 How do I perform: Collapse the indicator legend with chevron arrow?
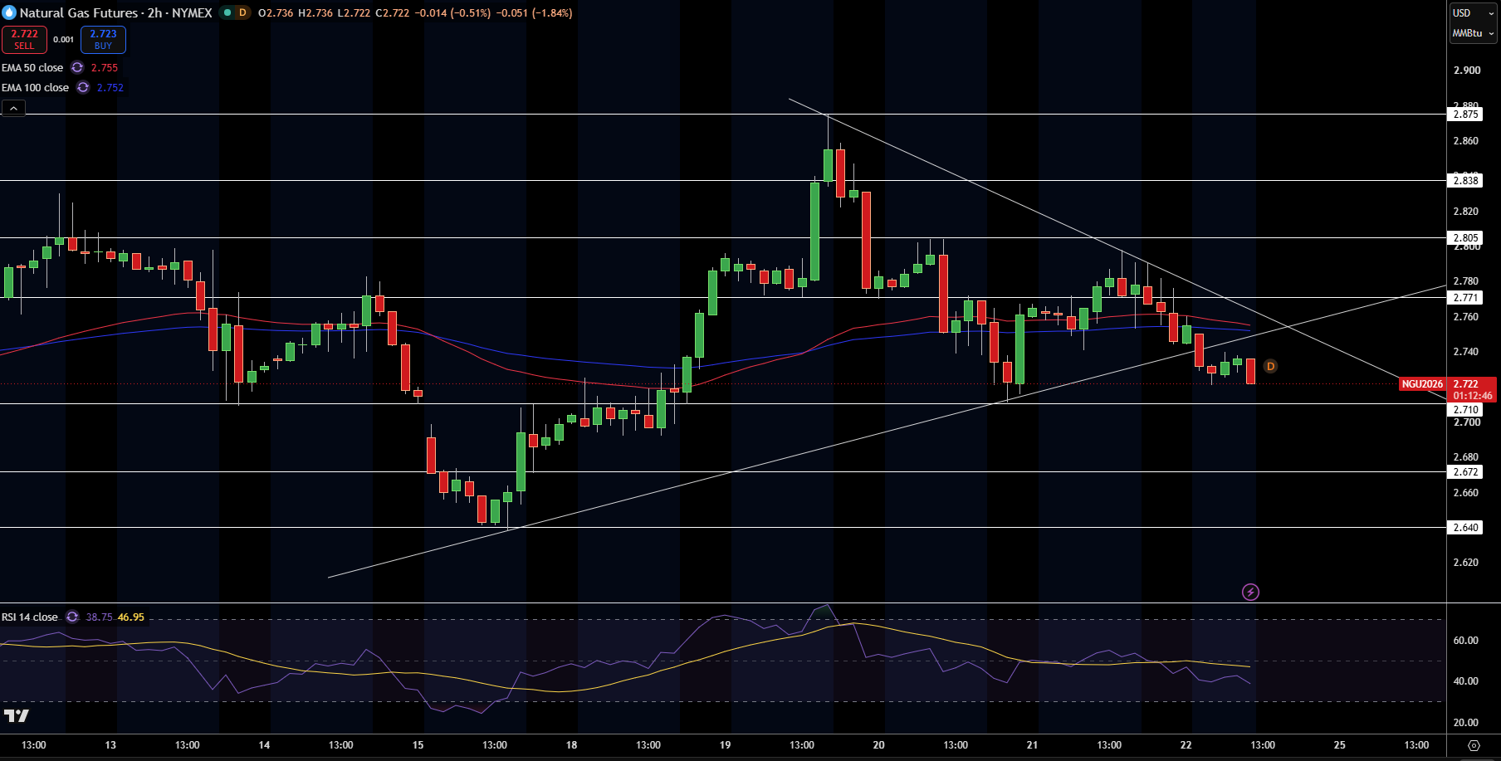pos(13,109)
